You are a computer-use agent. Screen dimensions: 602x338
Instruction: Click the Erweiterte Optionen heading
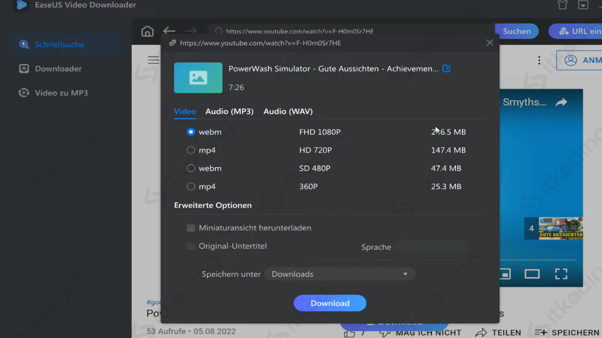pos(213,205)
